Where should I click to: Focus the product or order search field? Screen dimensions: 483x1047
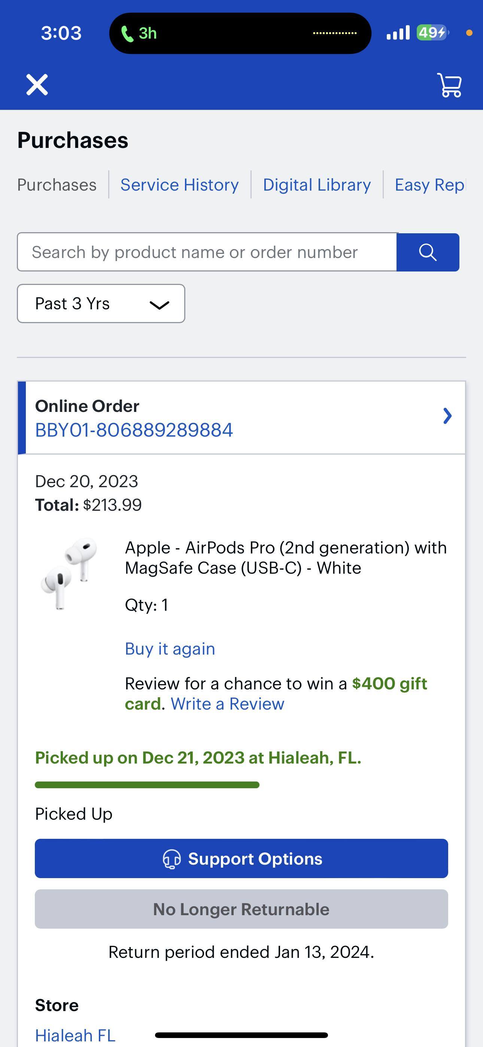click(207, 252)
